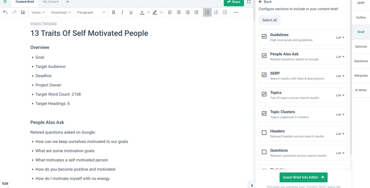
Task: Toggle bold formatting
Action: pyautogui.click(x=113, y=12)
